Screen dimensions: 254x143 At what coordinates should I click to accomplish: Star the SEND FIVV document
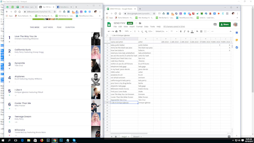pos(136,23)
